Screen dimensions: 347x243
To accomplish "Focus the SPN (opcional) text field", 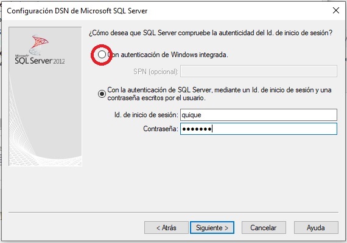I will pyautogui.click(x=259, y=71).
